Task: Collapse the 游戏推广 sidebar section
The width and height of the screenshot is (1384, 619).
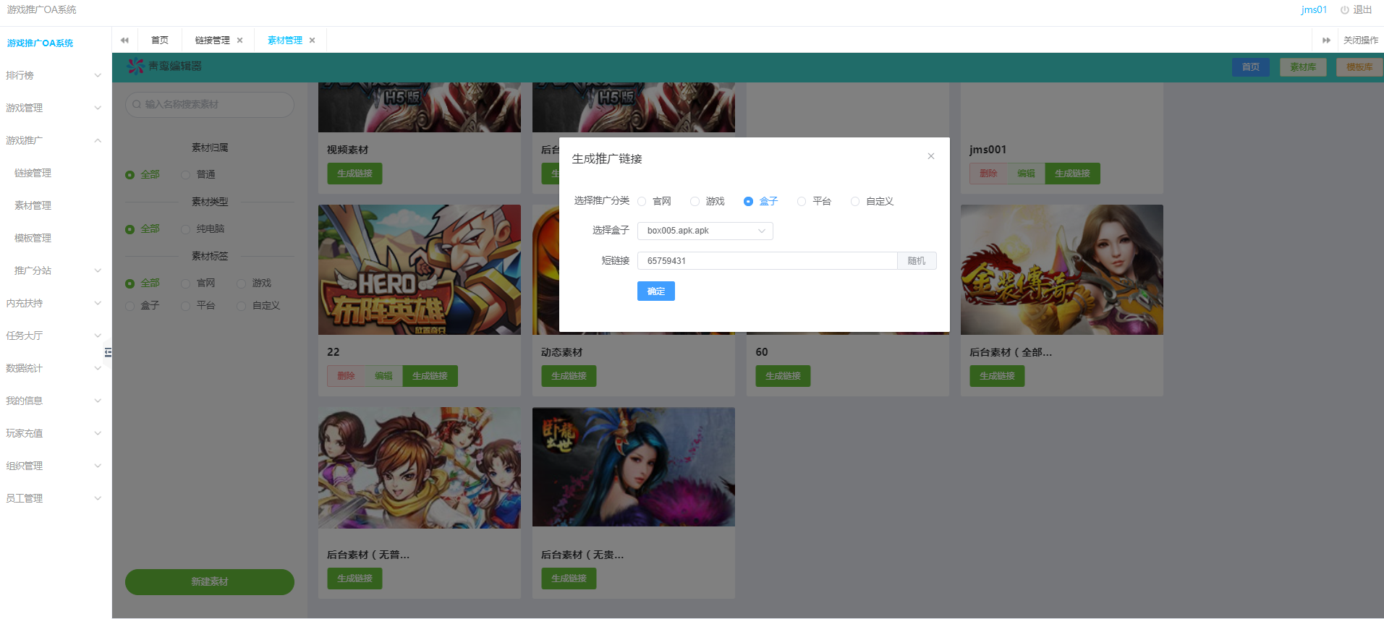Action: tap(54, 140)
